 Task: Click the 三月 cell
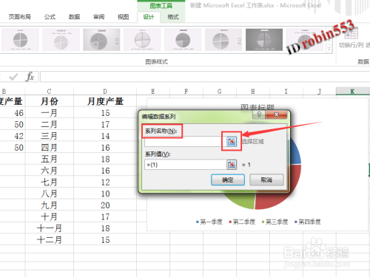[x=50, y=136]
